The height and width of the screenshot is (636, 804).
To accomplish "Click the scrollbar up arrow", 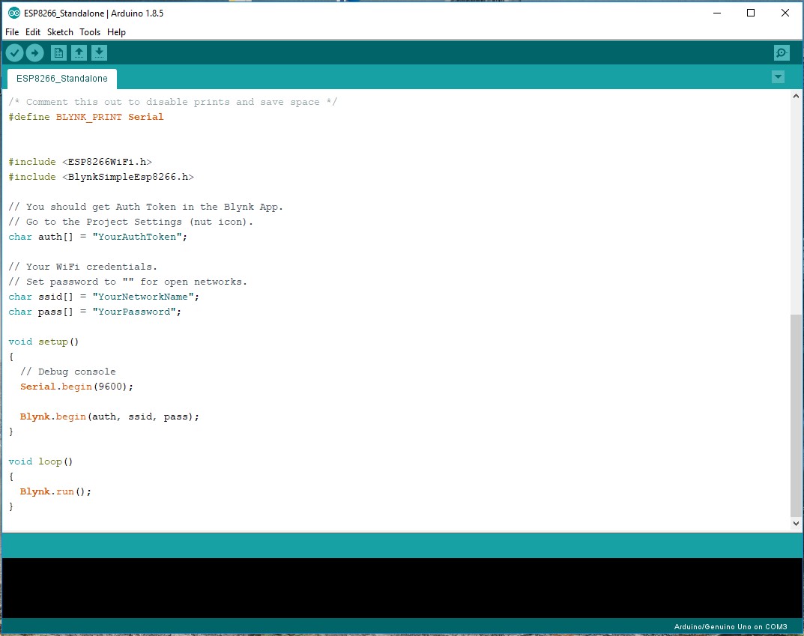I will pyautogui.click(x=797, y=94).
